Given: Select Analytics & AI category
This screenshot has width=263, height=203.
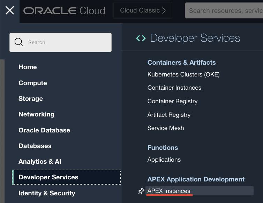Looking at the screenshot, I should (40, 162).
